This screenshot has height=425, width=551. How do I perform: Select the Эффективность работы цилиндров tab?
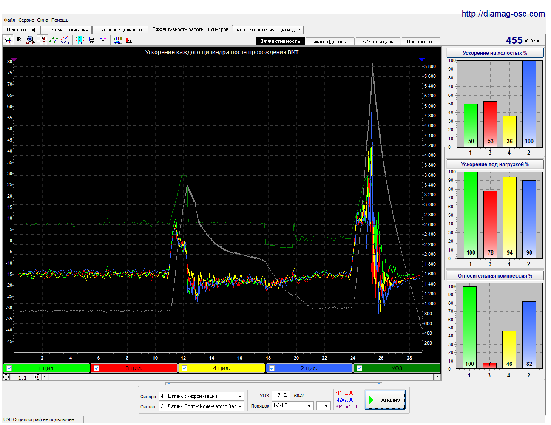[190, 29]
